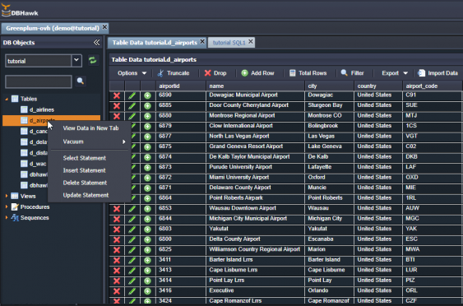463x306 pixels.
Task: Edit row 6825 Williamson Country Regional Airport
Action: click(x=132, y=250)
